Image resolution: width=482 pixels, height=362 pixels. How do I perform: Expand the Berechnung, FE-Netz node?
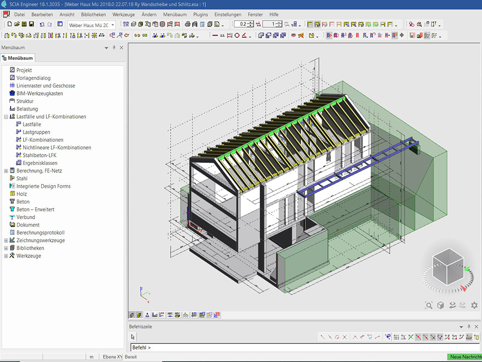click(6, 171)
